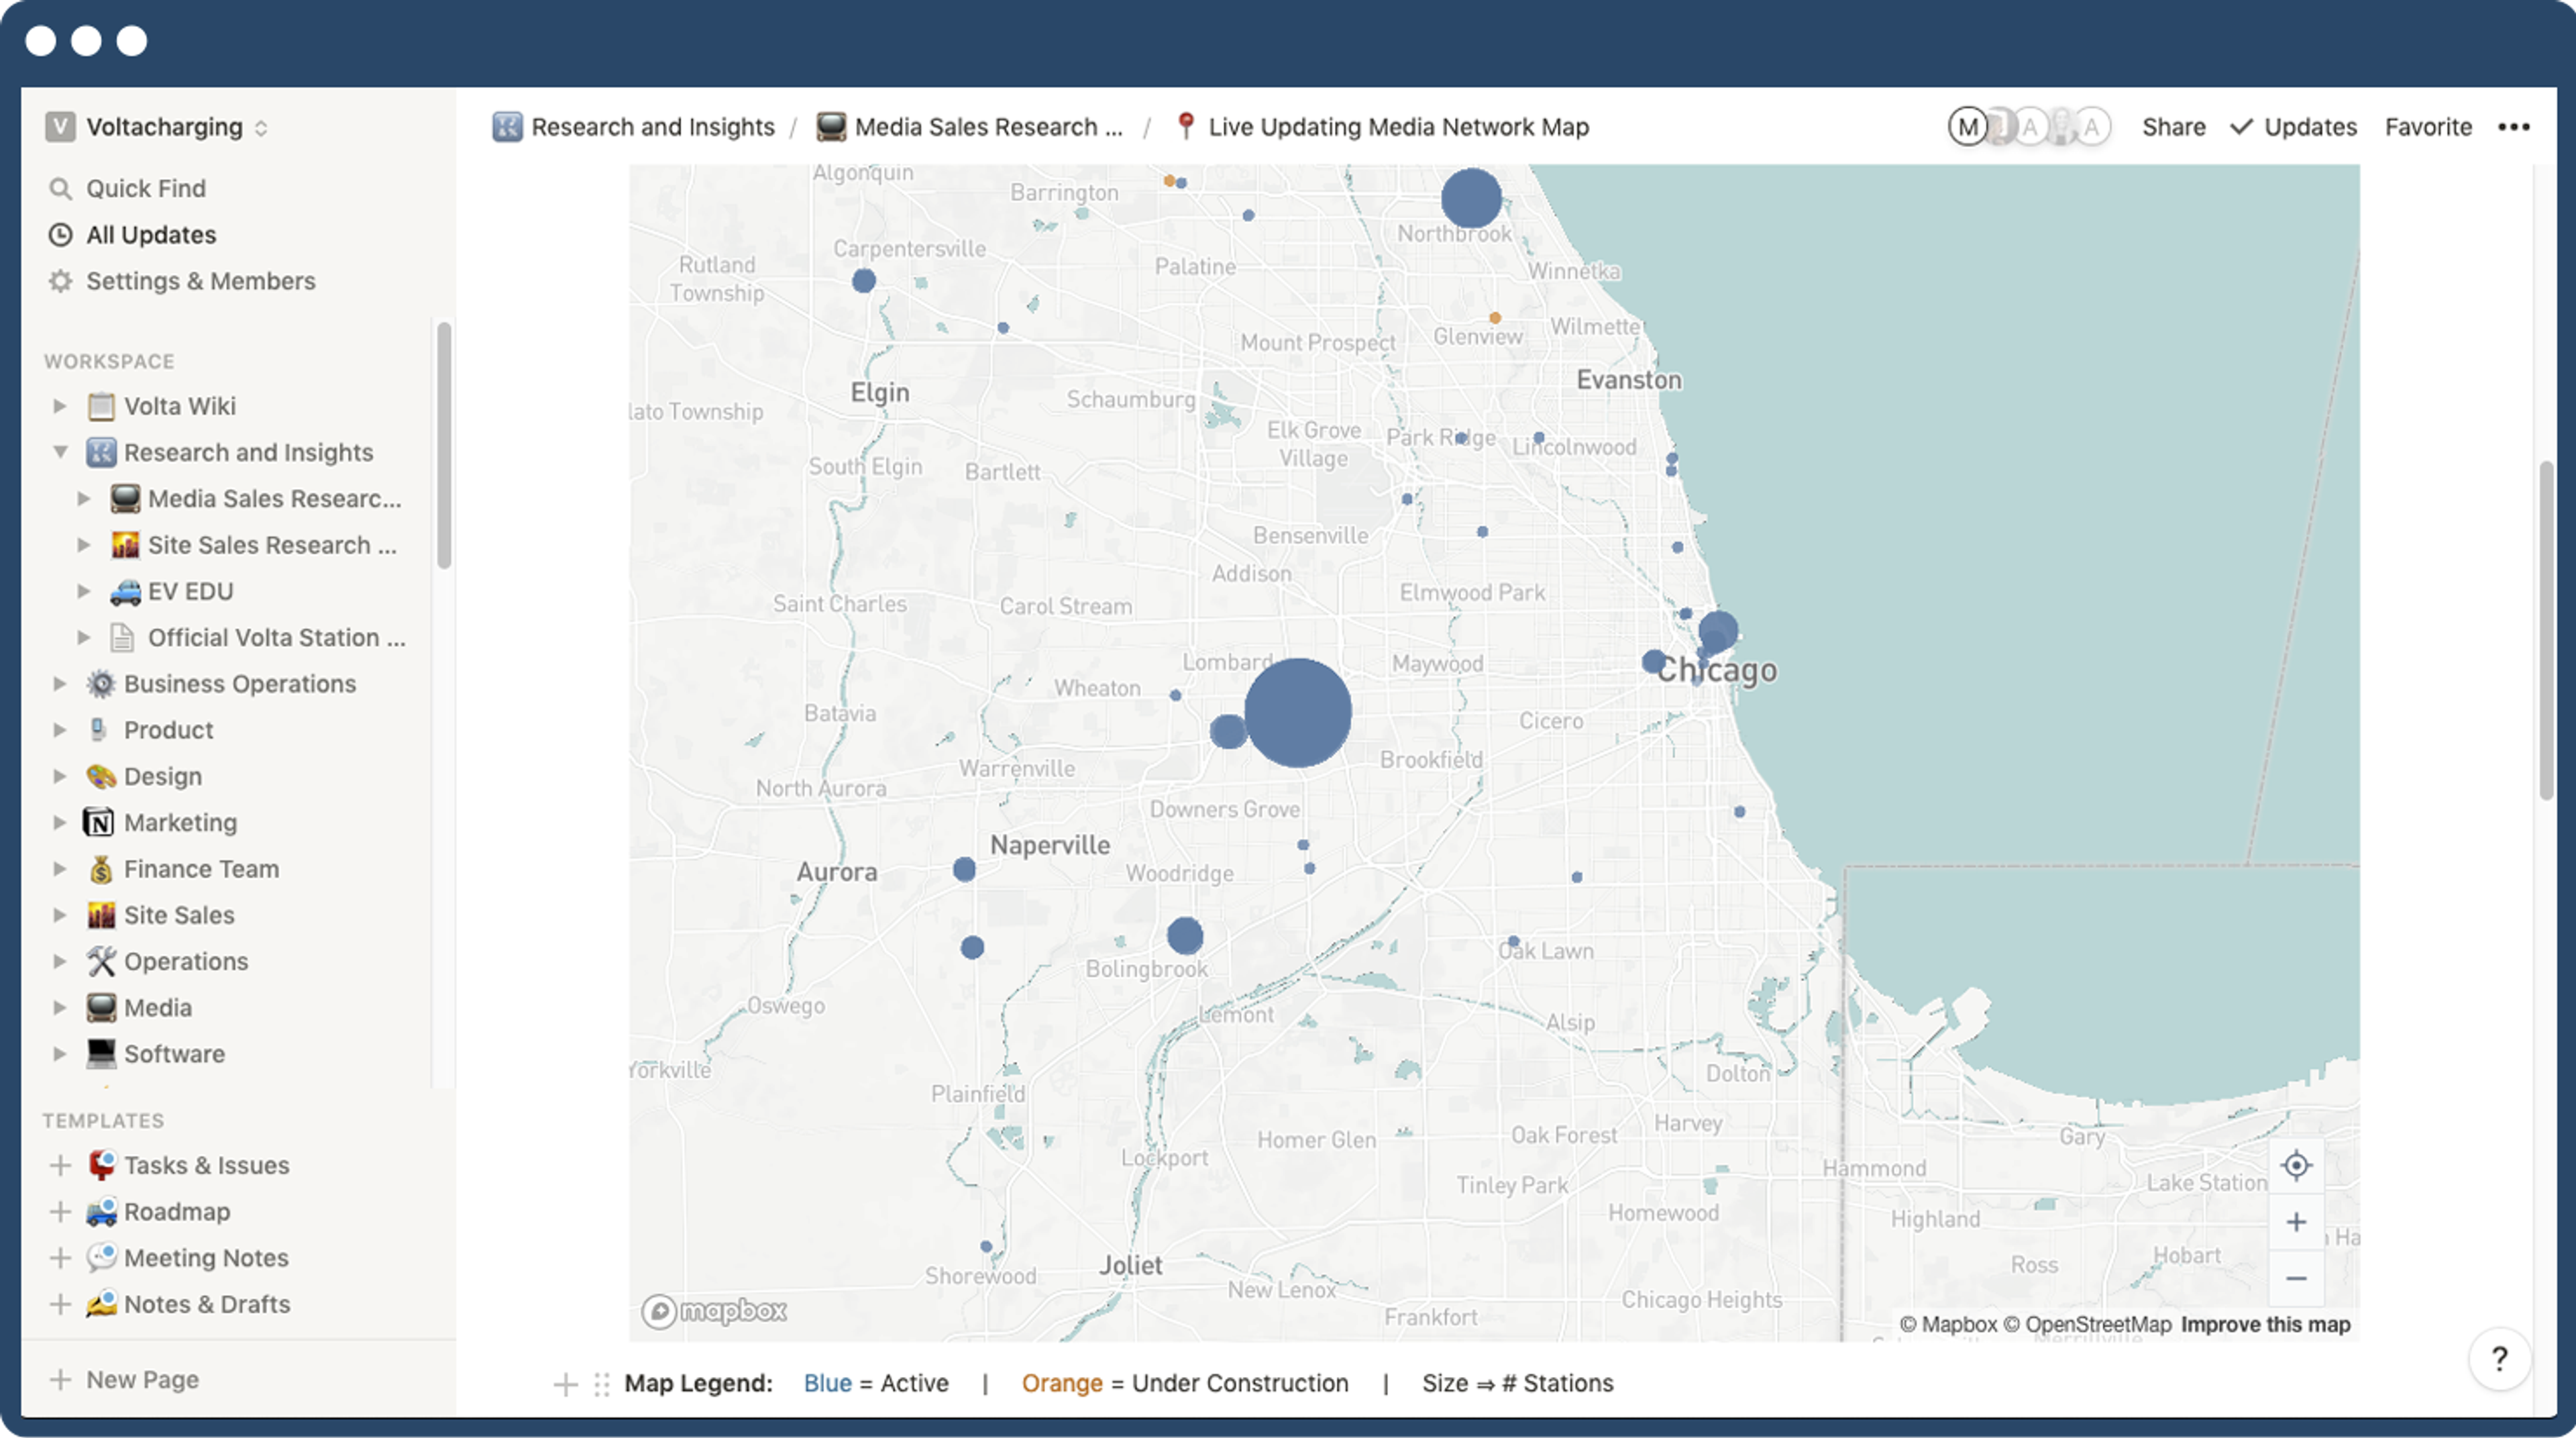Expand the EV EDU subpage
Image resolution: width=2576 pixels, height=1438 pixels.
coord(84,591)
